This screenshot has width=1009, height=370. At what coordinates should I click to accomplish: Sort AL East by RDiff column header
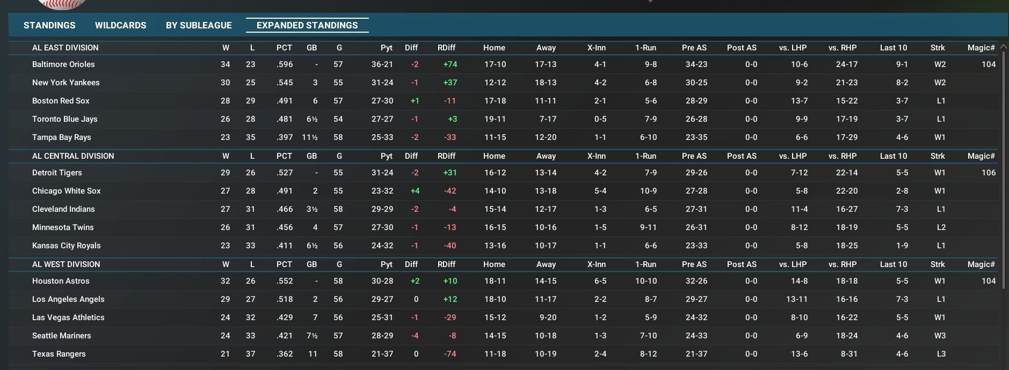point(446,48)
